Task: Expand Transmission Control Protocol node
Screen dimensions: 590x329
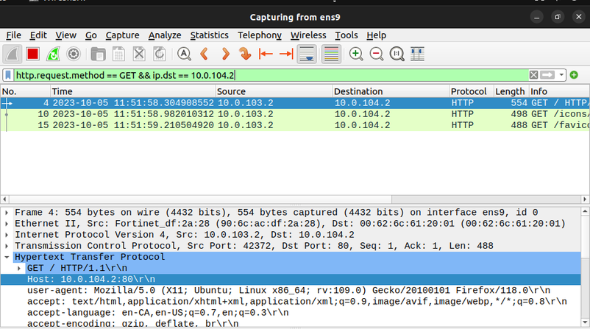Action: coord(7,246)
